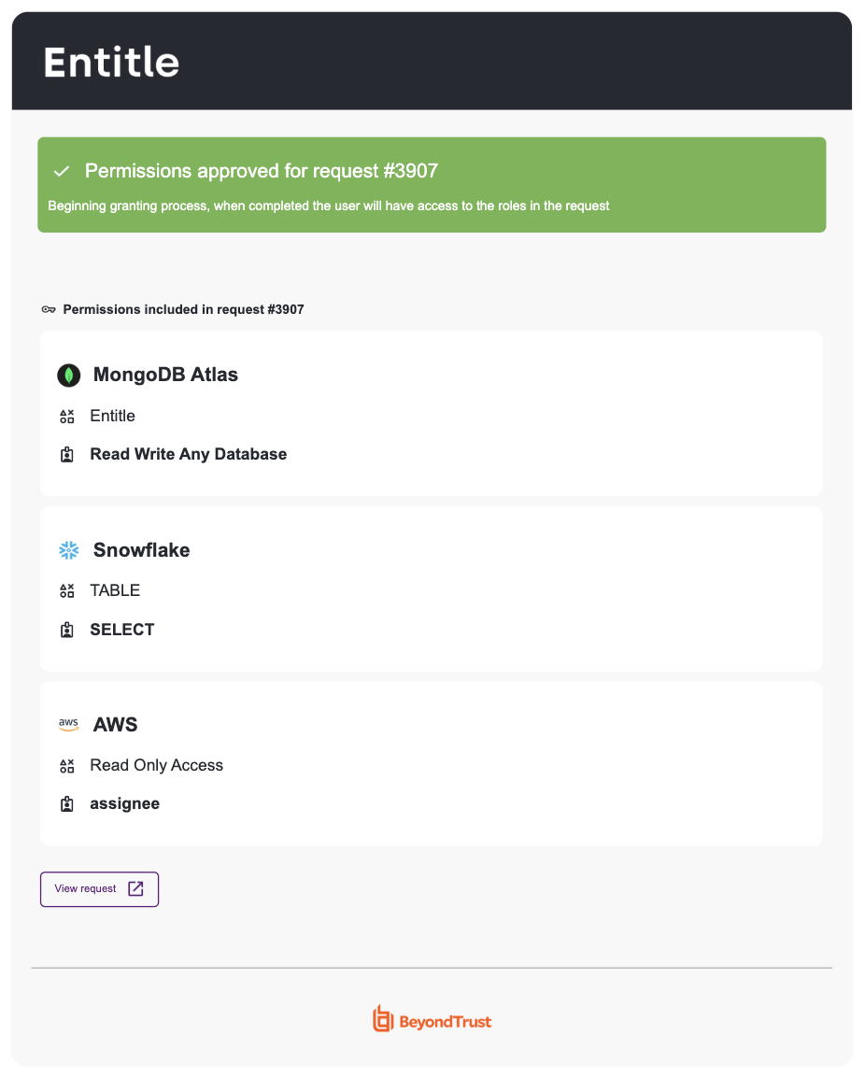The image size is (865, 1078).
Task: Click the resource type icon beside TABLE
Action: (x=66, y=590)
